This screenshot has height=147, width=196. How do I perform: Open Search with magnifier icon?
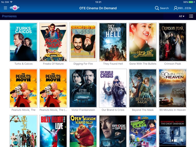pos(162,8)
